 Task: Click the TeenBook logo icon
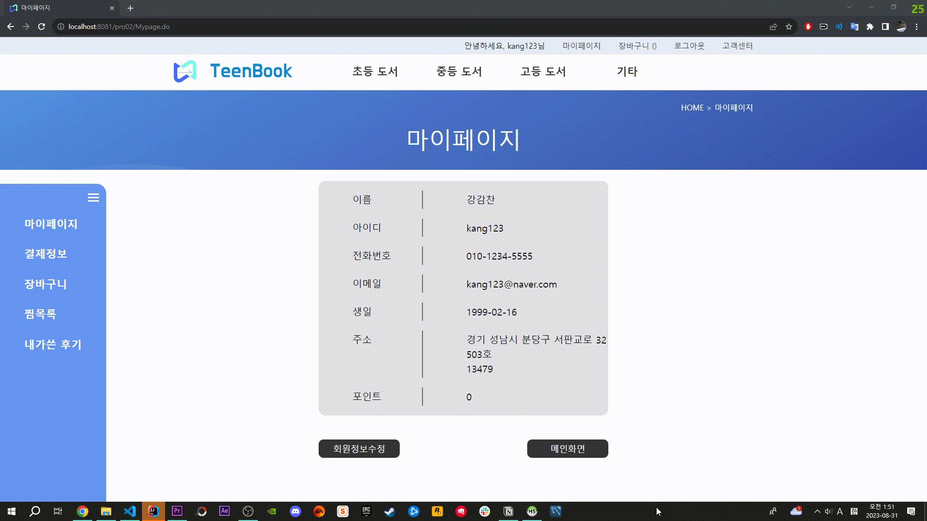pos(185,71)
